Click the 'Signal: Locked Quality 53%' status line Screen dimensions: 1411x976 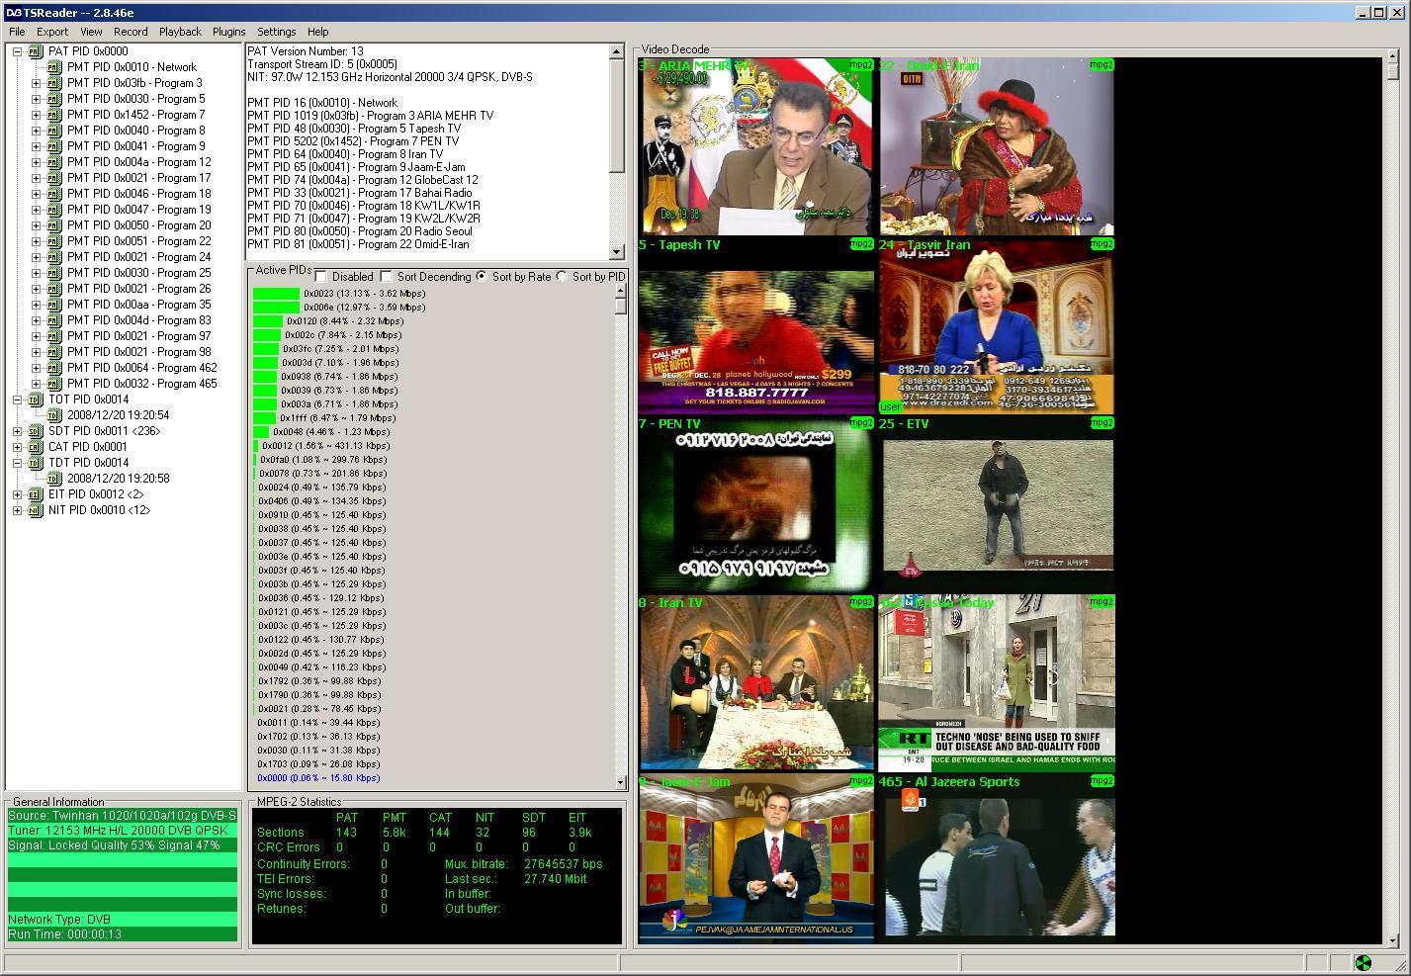coord(123,845)
